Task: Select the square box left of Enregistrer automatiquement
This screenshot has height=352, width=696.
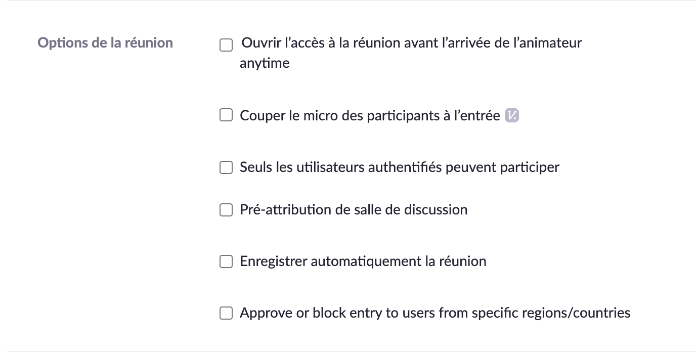Action: coord(226,261)
